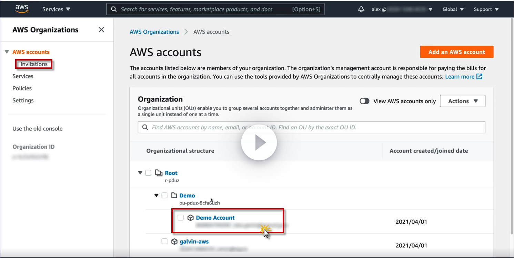Click the Root folder icon
Image resolution: width=514 pixels, height=258 pixels.
159,173
